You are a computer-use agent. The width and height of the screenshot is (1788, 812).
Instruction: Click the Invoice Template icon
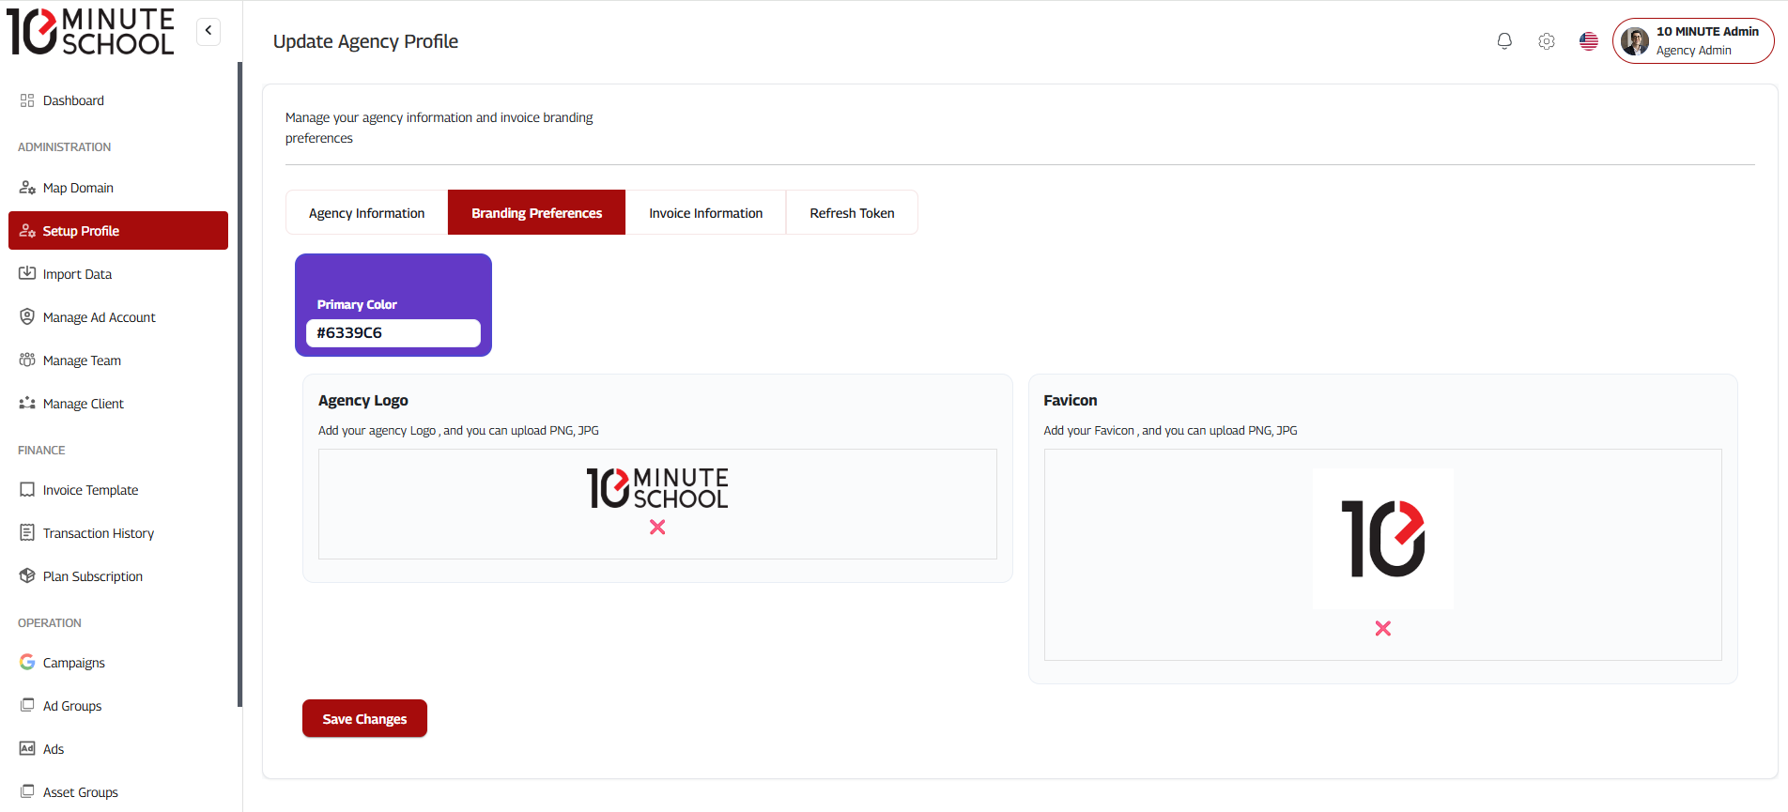tap(27, 489)
